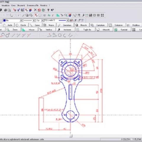This screenshot has width=142, height=142.
Task: Click the magnifier zoom icon in second toolbar
Action: coord(66,15)
